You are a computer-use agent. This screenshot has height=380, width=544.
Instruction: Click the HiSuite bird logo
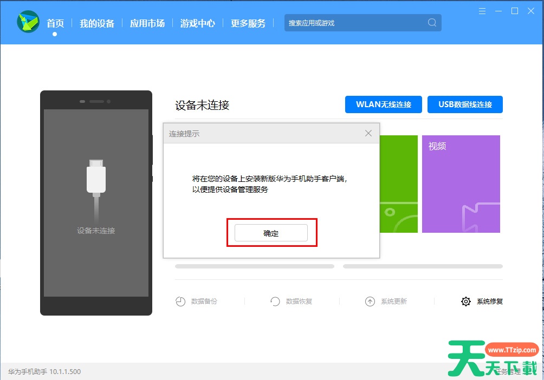click(28, 22)
